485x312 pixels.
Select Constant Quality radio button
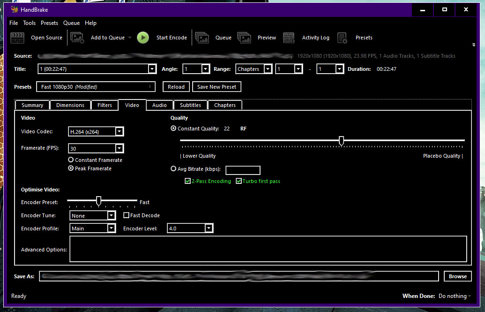pyautogui.click(x=173, y=128)
